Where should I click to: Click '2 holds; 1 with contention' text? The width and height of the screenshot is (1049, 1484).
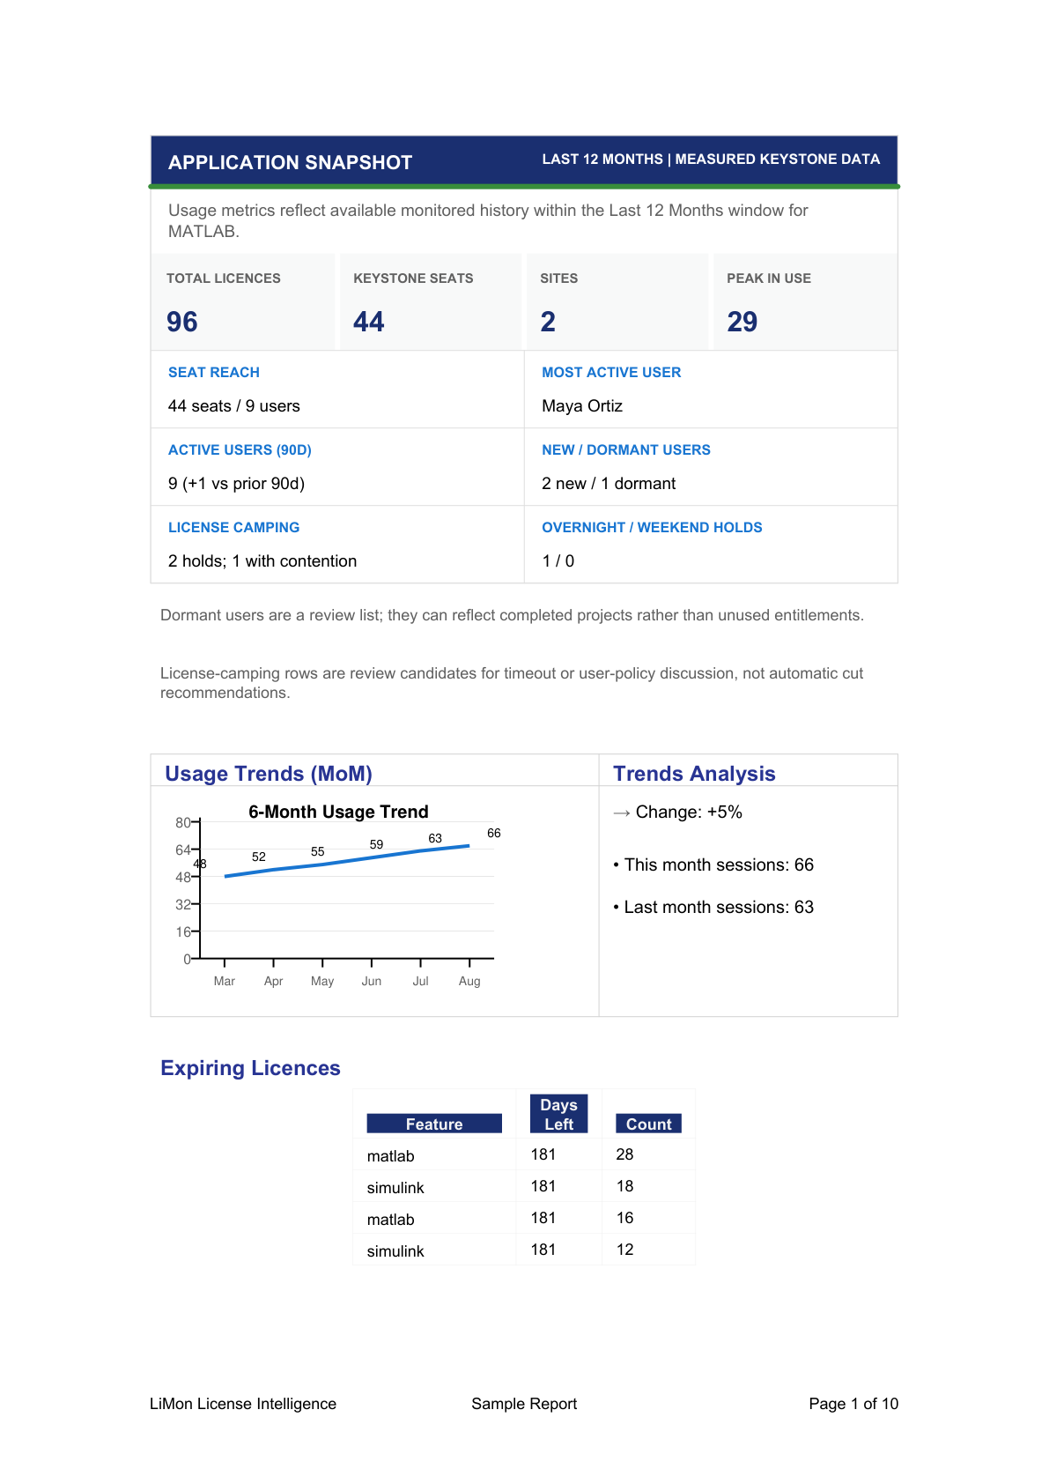pos(262,561)
